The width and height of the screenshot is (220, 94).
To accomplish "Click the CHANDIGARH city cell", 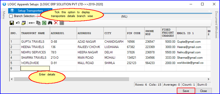I will point(115,42).
